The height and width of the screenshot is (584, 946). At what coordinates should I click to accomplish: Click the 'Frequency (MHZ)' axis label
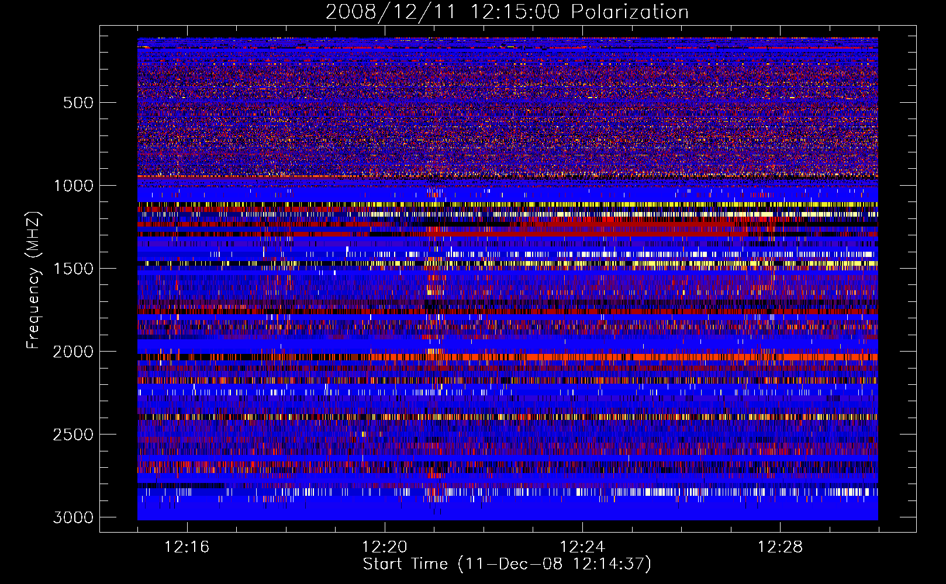coord(33,280)
